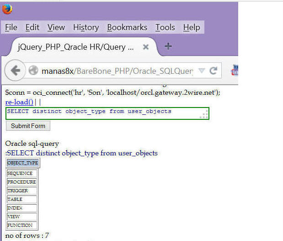Focus the address bar URL field
The image size is (283, 241).
[x=117, y=71]
